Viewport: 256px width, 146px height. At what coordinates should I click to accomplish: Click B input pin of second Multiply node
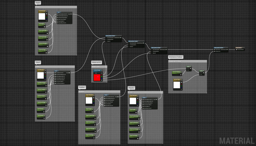pos(200,75)
